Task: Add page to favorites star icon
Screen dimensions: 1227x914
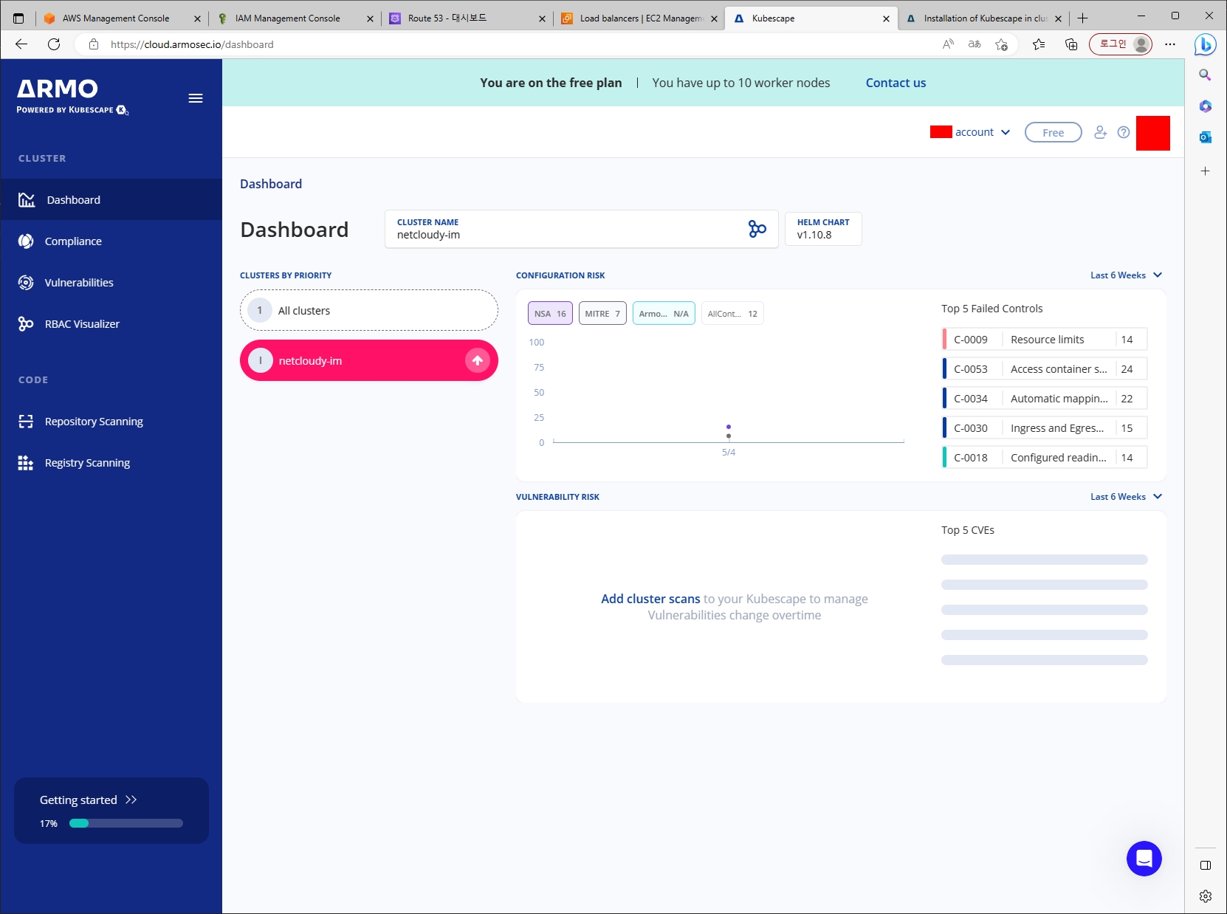Action: tap(1002, 44)
